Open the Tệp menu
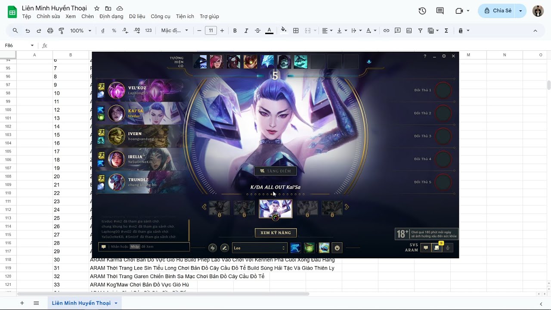 pos(27,16)
